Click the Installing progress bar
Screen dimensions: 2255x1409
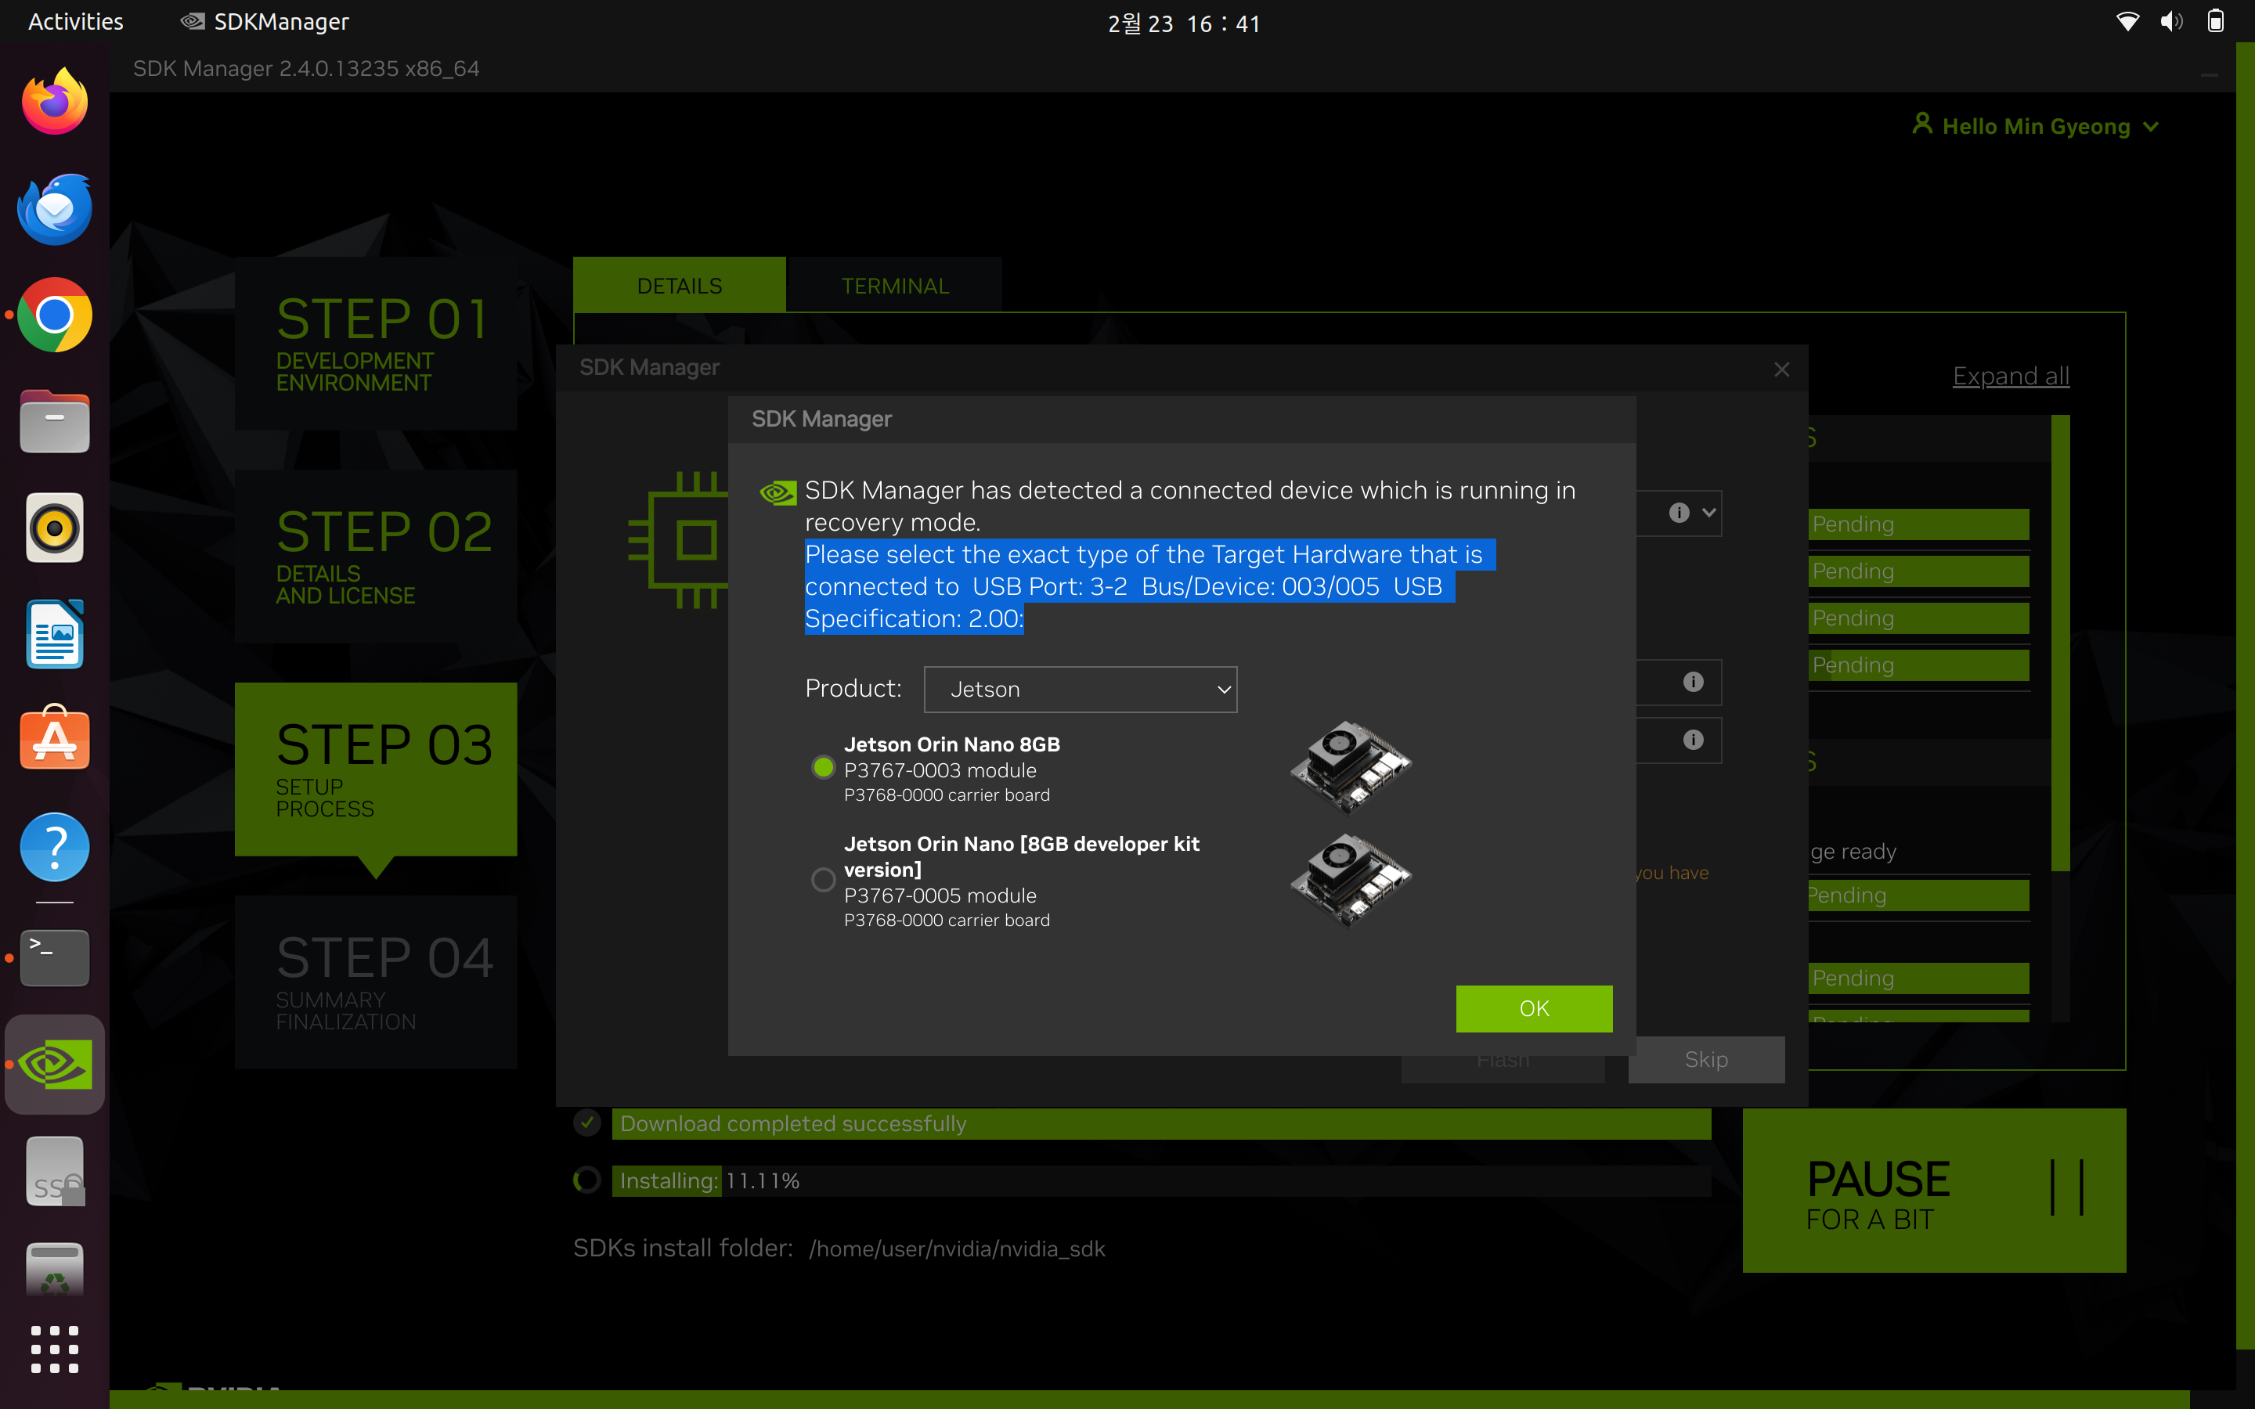1160,1180
